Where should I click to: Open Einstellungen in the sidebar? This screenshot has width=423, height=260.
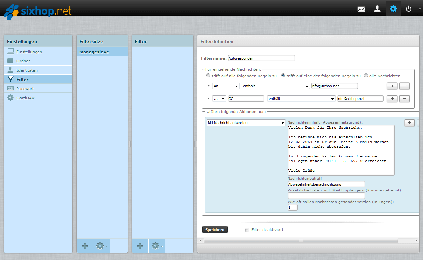point(38,52)
